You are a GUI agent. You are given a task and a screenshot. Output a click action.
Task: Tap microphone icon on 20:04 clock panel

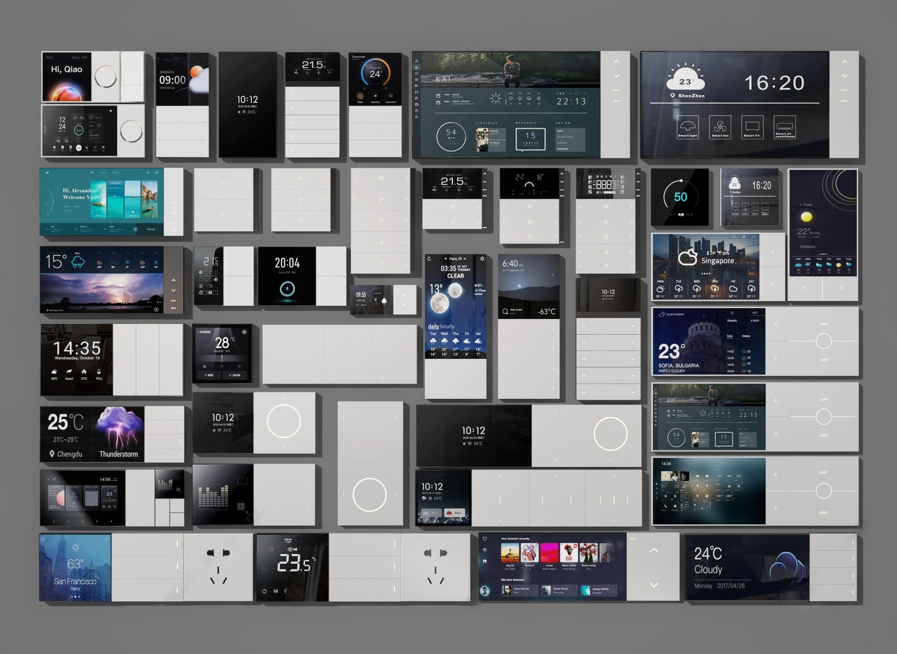(x=287, y=289)
